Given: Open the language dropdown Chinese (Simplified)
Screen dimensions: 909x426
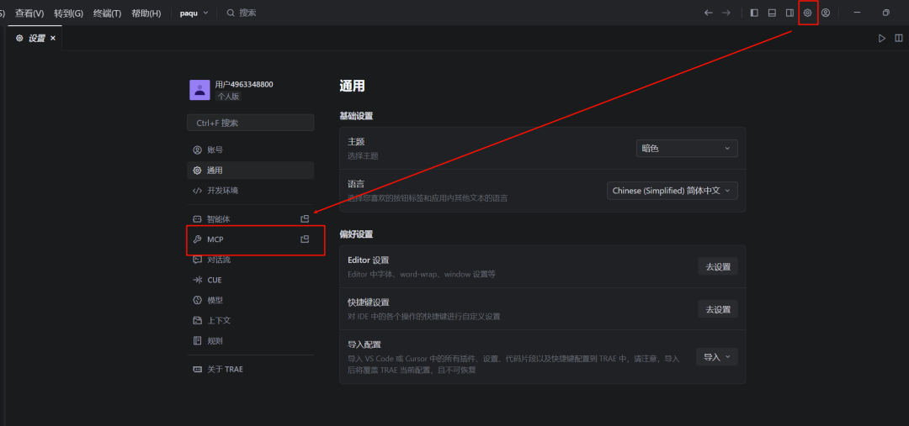Looking at the screenshot, I should pyautogui.click(x=672, y=191).
